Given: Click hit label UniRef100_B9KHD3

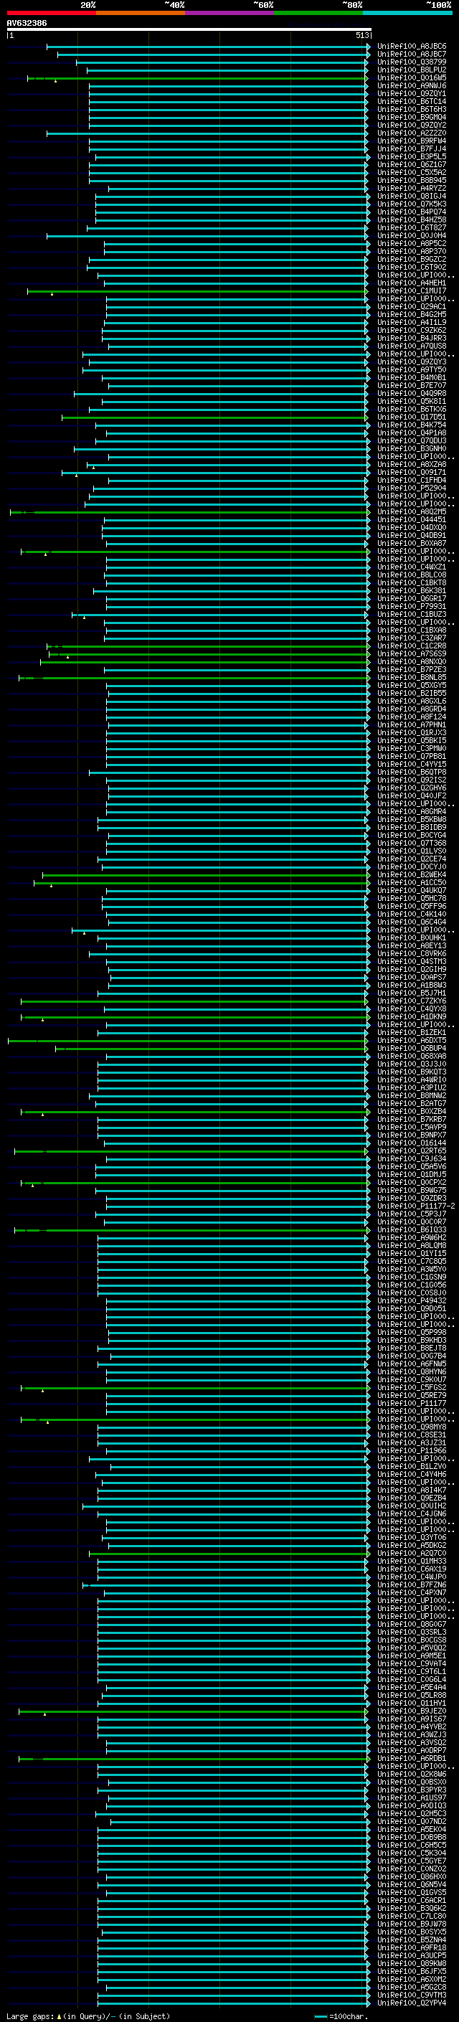Looking at the screenshot, I should [412, 1341].
